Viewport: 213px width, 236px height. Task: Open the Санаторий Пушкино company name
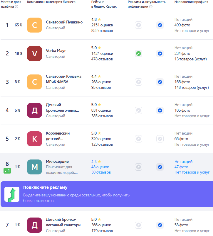point(64,22)
